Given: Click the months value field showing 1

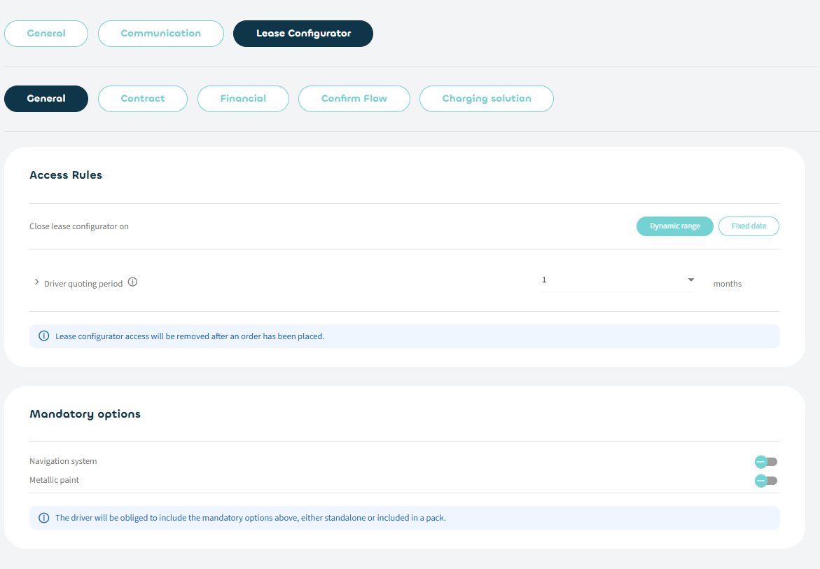Looking at the screenshot, I should 609,280.
